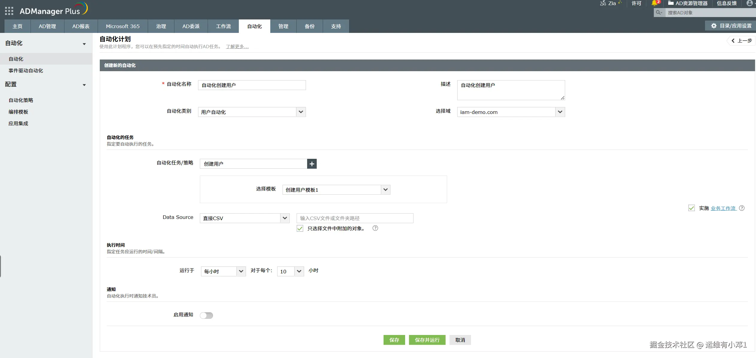The height and width of the screenshot is (358, 756).
Task: Click the 了解更多 link
Action: point(237,47)
